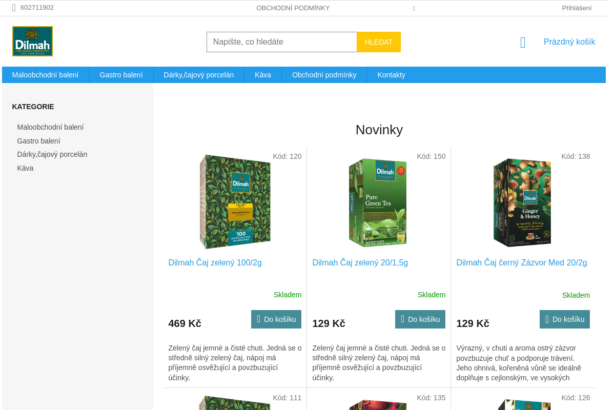The height and width of the screenshot is (410, 615).
Task: Add Čaj černý Zázvor Med to cart
Action: [x=565, y=319]
